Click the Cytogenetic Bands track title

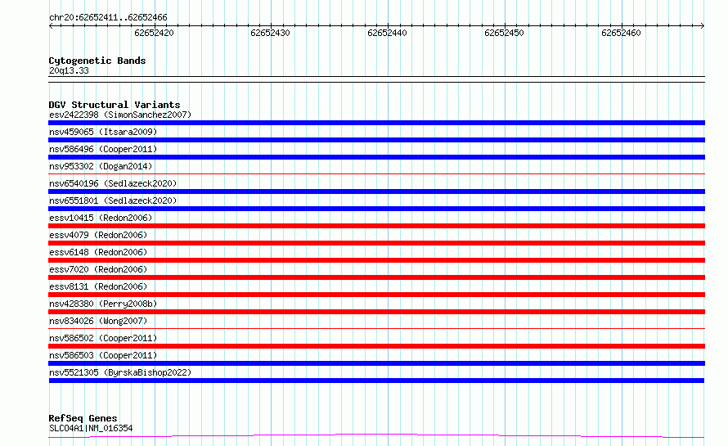pos(97,61)
